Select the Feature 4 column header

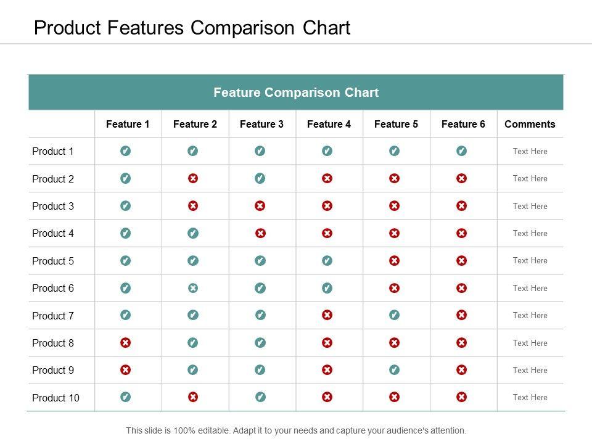(x=329, y=124)
